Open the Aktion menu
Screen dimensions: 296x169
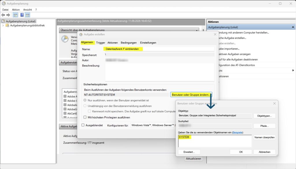[x=16, y=10]
